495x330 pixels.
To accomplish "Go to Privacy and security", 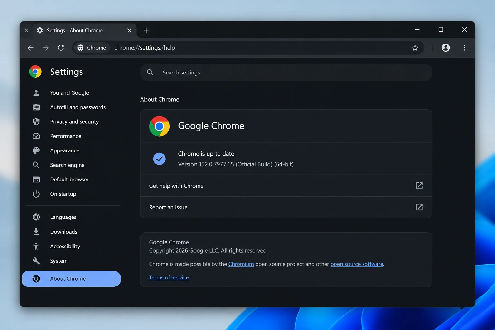I will pos(74,122).
